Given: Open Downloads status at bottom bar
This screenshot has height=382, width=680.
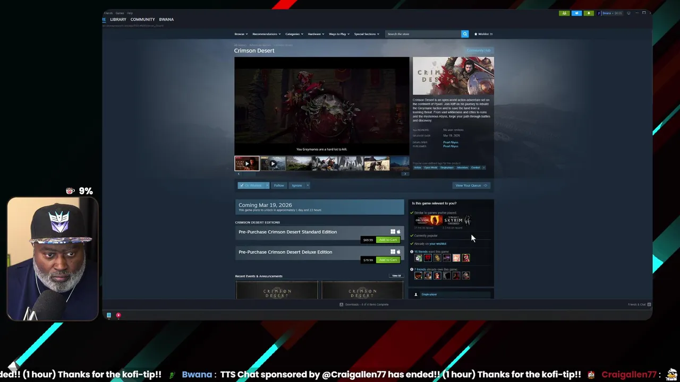Looking at the screenshot, I should 364,305.
